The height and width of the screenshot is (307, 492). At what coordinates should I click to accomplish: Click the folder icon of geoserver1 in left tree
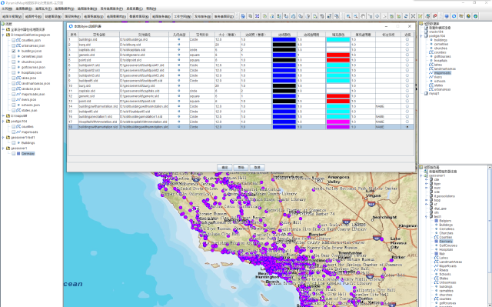(x=8, y=148)
